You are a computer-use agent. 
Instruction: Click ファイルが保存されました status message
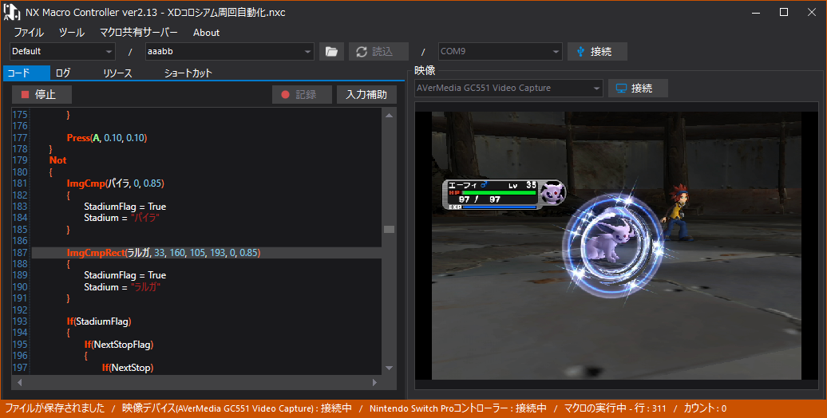coord(55,408)
